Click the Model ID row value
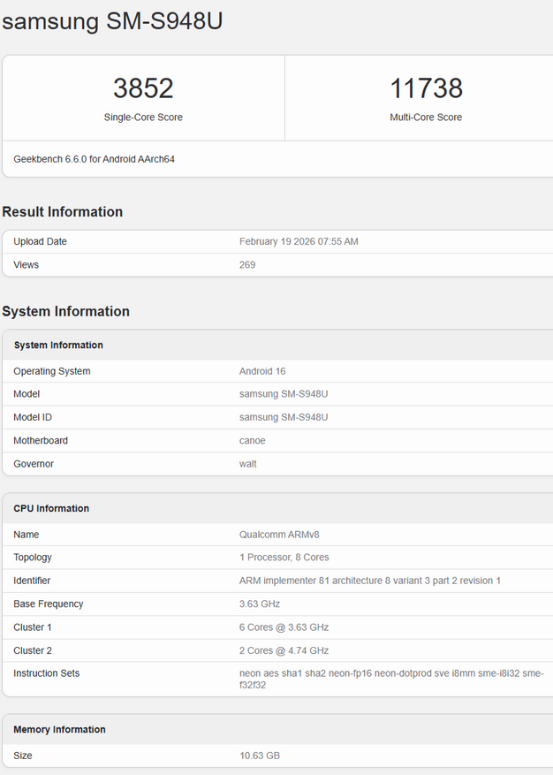This screenshot has height=775, width=553. [x=284, y=417]
